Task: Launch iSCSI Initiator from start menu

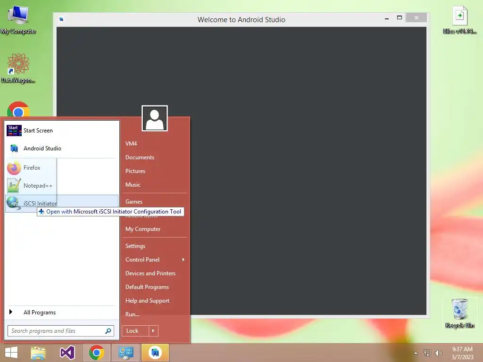Action: coord(62,204)
